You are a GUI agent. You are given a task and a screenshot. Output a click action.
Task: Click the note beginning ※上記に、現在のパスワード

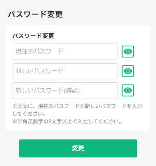pos(77,110)
